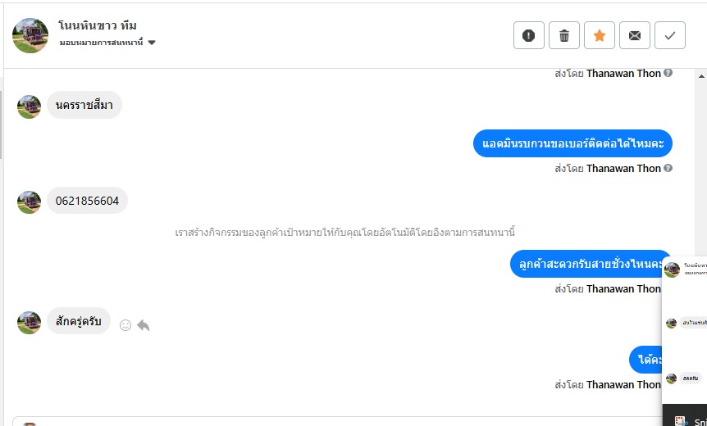Delete conversation using the trash icon

pyautogui.click(x=564, y=35)
